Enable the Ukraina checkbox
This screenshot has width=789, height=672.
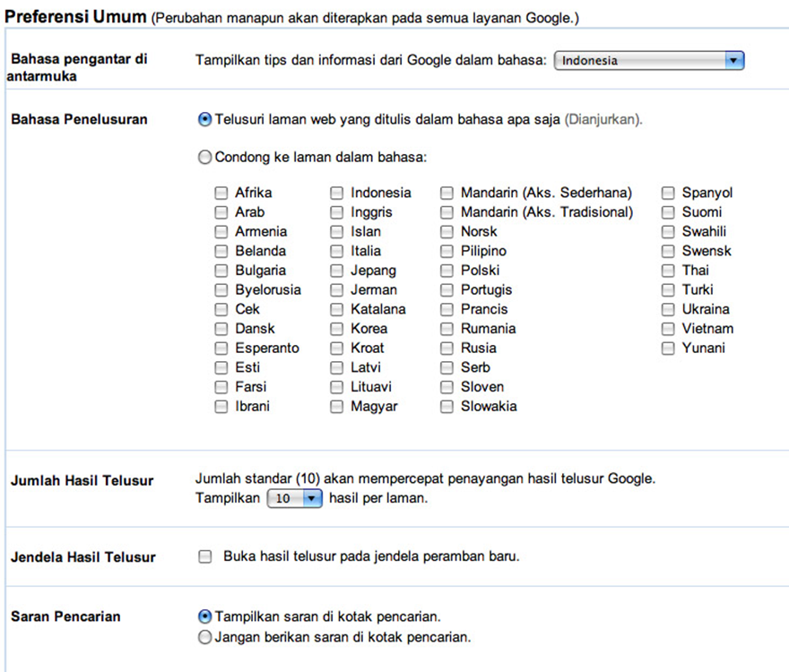[x=668, y=309]
